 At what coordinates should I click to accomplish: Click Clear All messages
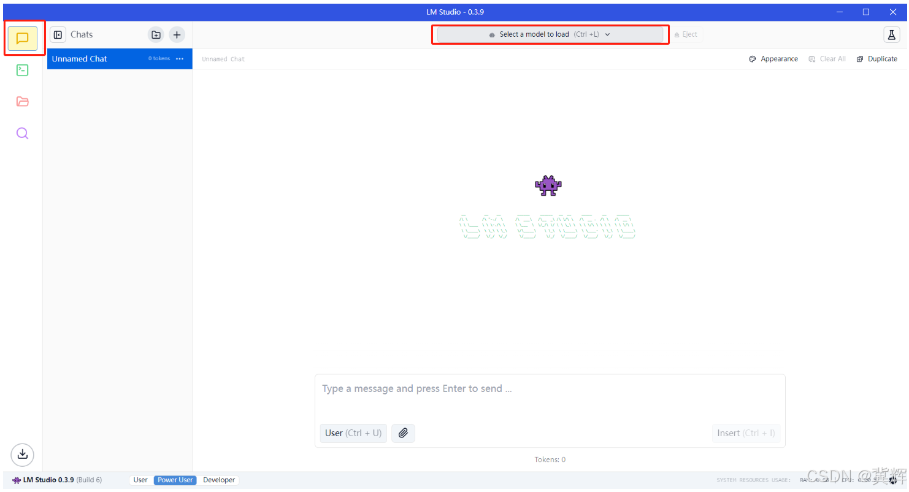pyautogui.click(x=827, y=59)
